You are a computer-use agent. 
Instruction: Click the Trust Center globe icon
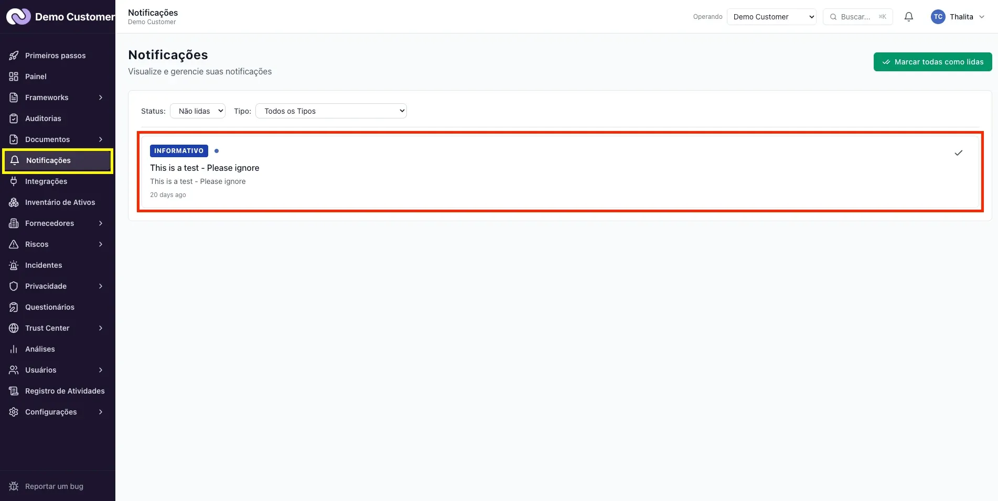click(14, 328)
